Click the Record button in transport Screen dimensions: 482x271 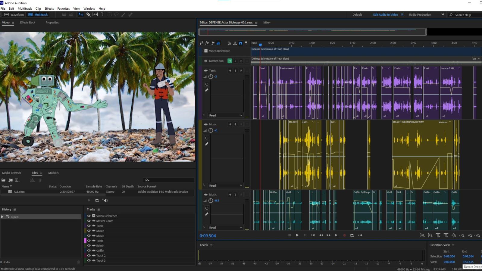pyautogui.click(x=344, y=235)
